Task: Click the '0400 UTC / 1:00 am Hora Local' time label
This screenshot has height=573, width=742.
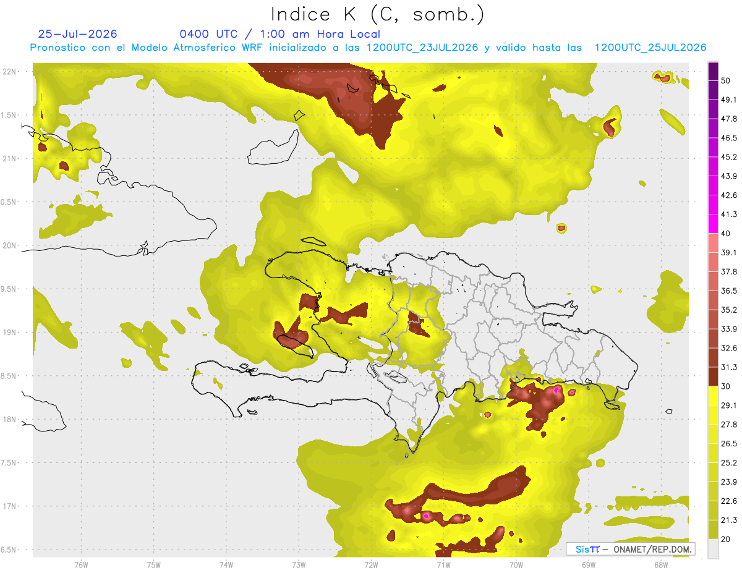Action: click(x=279, y=34)
